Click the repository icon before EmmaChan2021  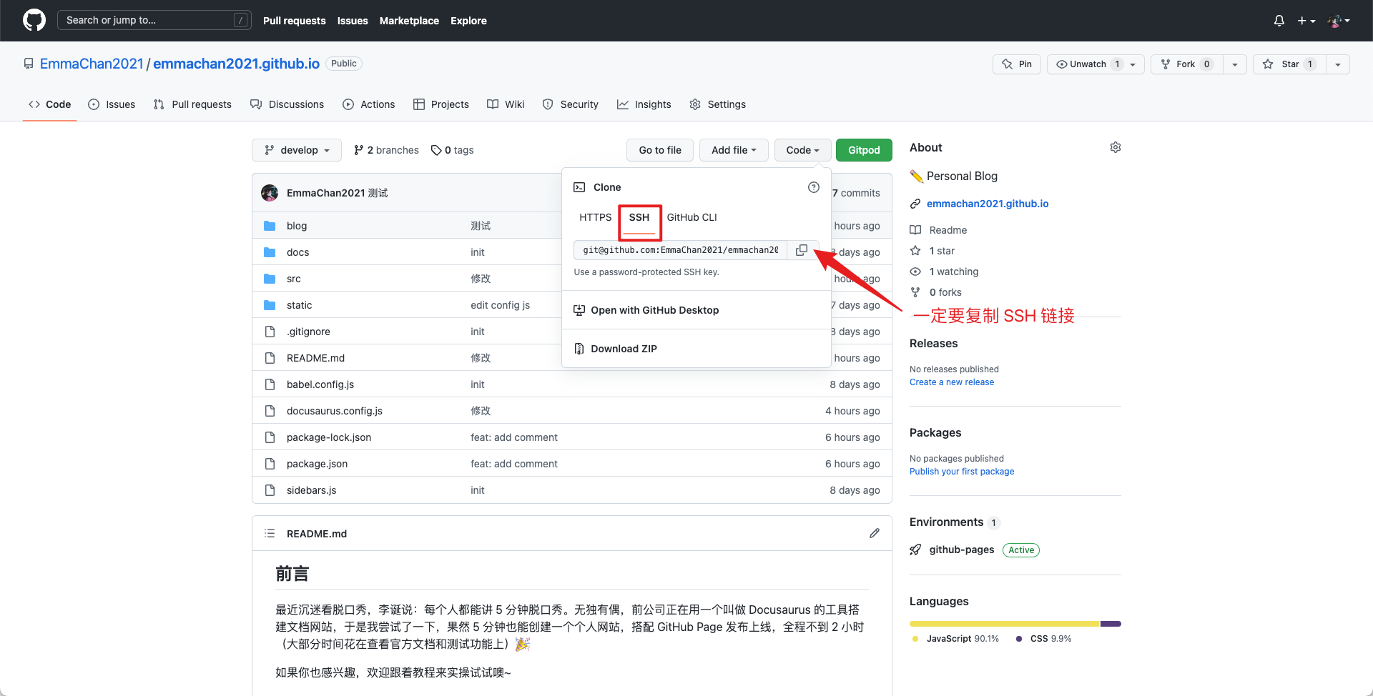pos(29,64)
